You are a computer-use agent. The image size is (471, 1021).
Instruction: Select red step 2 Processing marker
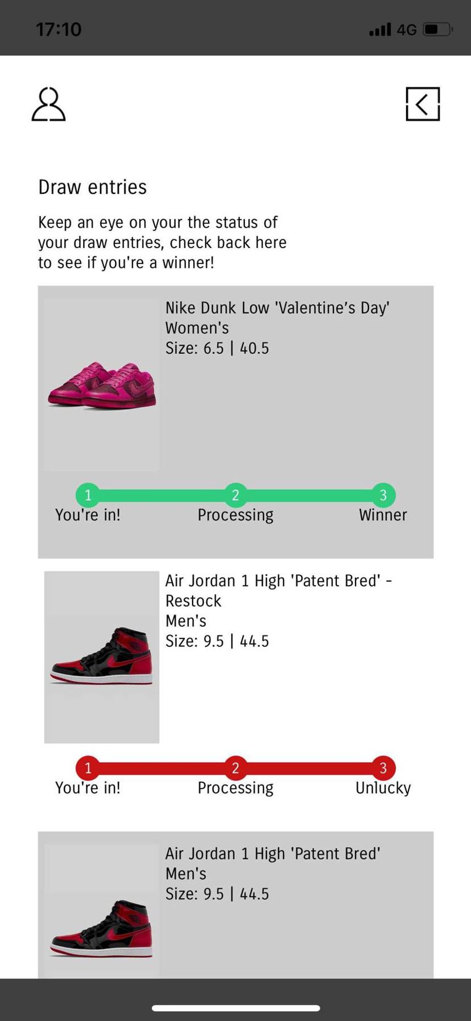click(x=235, y=768)
